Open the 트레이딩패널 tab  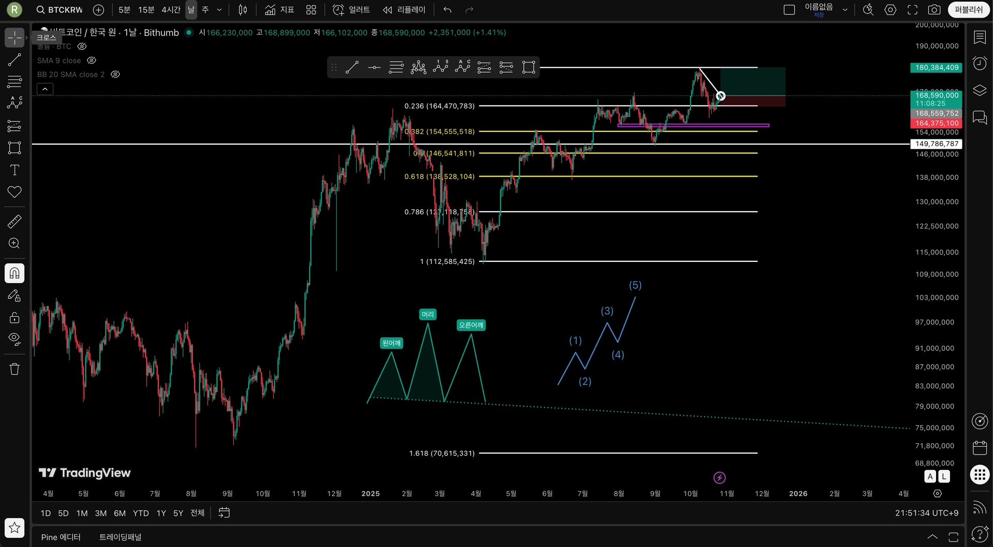click(x=121, y=537)
